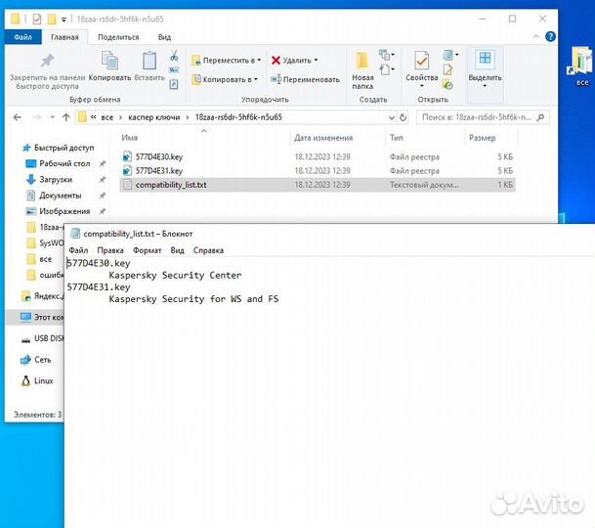Pin folder to Quick access panel
This screenshot has width=595, height=528.
coord(48,70)
